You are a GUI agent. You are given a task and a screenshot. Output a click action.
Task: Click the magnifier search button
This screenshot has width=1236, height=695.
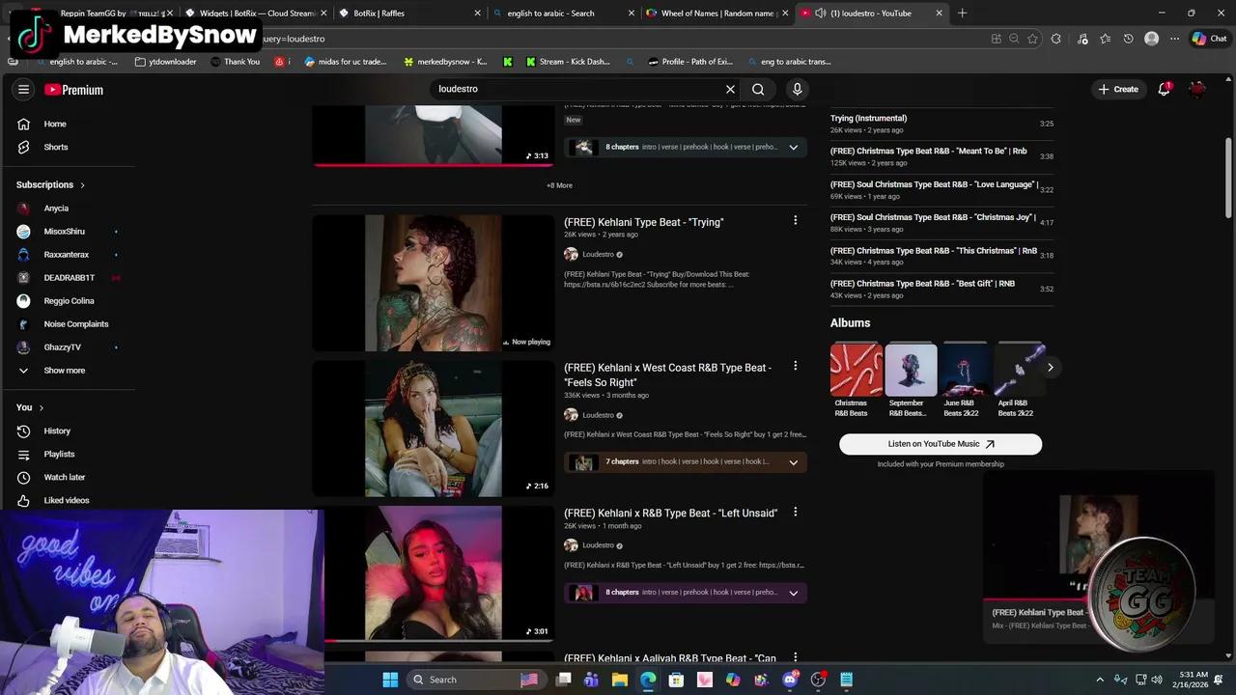click(758, 89)
